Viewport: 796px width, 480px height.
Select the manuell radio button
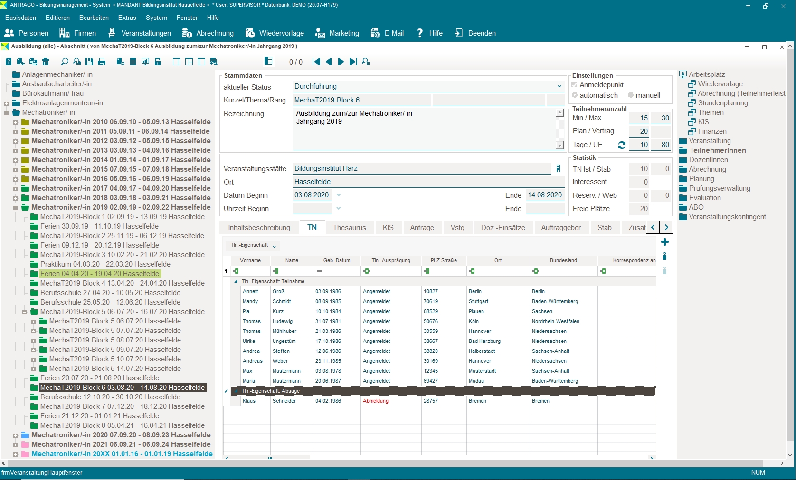tap(631, 95)
